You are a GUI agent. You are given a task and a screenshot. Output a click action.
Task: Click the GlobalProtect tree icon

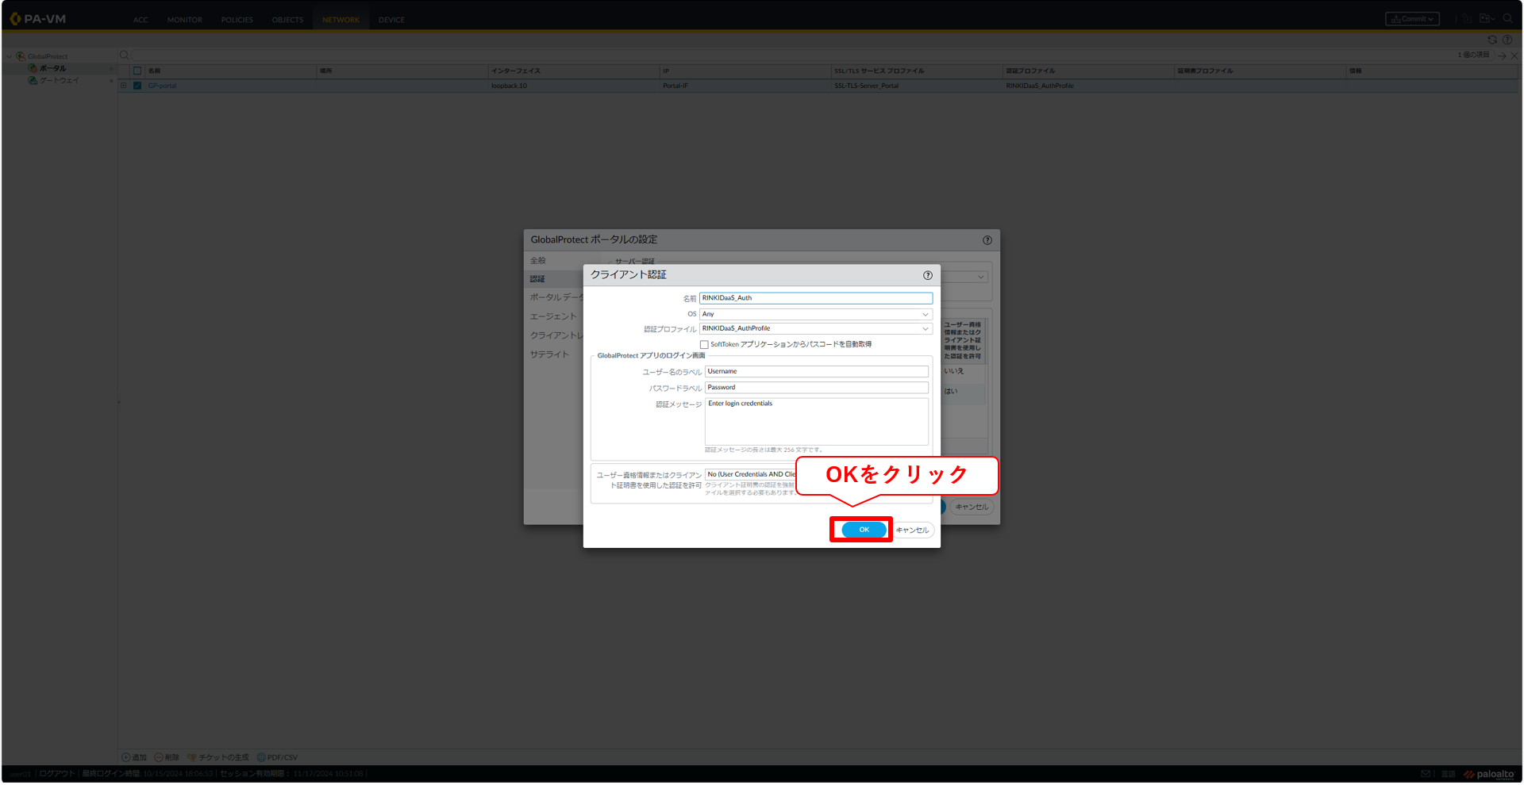point(21,56)
